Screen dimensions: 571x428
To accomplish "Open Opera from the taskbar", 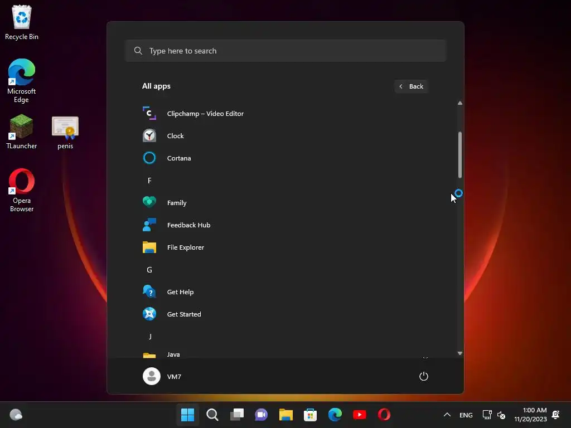I will coord(384,415).
